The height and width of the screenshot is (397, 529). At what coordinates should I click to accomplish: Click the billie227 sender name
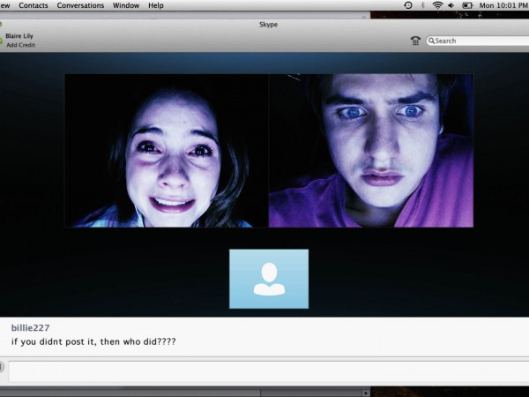coord(29,327)
